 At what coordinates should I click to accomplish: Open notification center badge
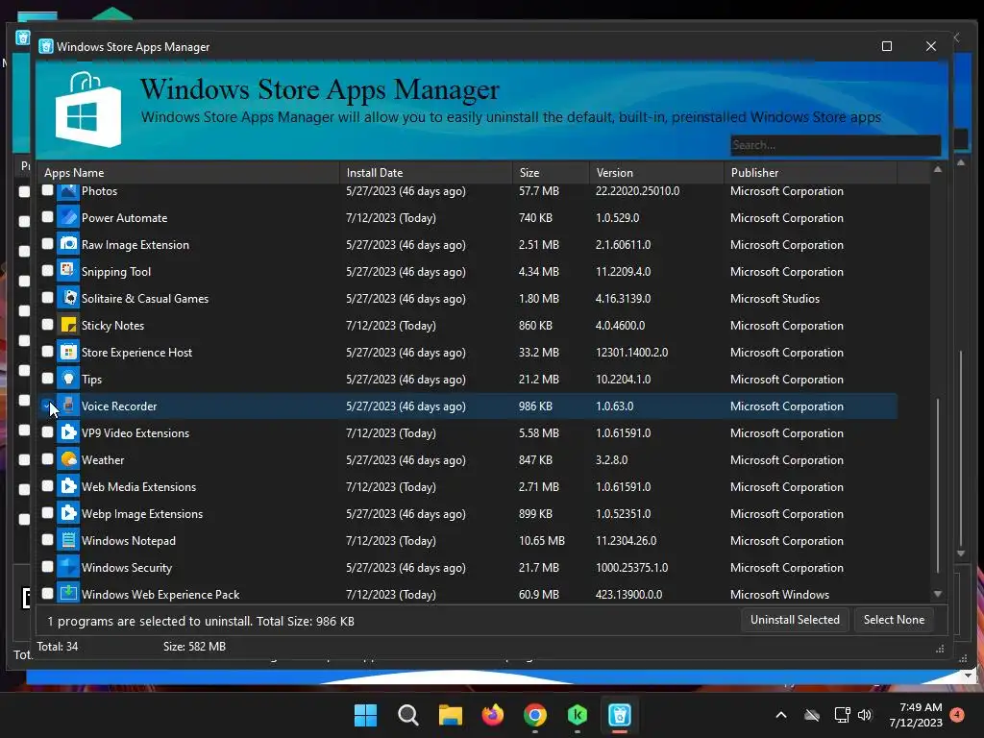click(x=957, y=714)
